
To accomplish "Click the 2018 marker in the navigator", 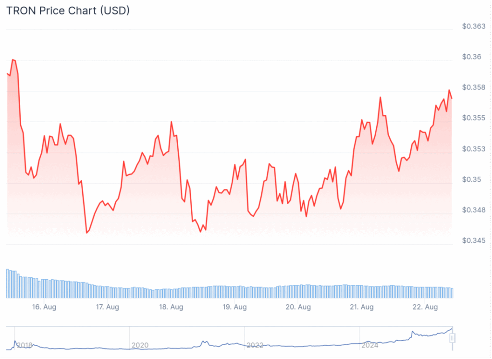I will (x=25, y=345).
